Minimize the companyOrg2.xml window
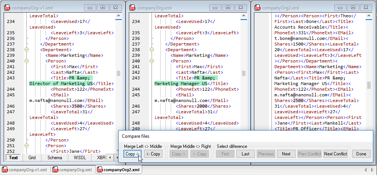This screenshot has width=377, height=175. click(x=340, y=7)
